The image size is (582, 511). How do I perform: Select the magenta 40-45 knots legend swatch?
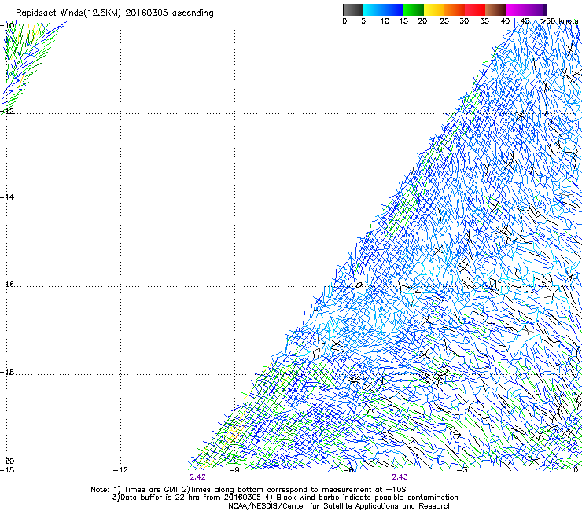click(x=516, y=9)
